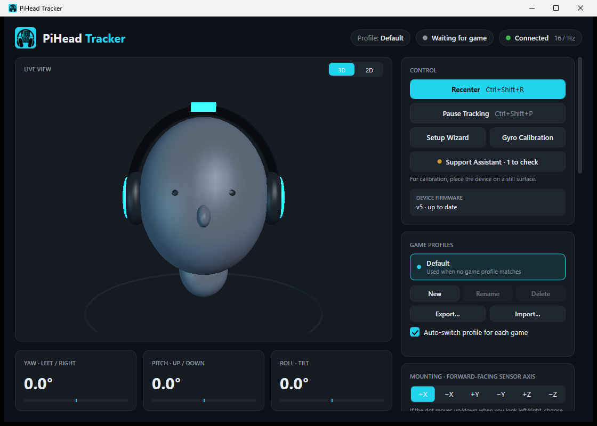Viewport: 597px width, 426px height.
Task: Click the grey Waiting for game dot
Action: 425,38
